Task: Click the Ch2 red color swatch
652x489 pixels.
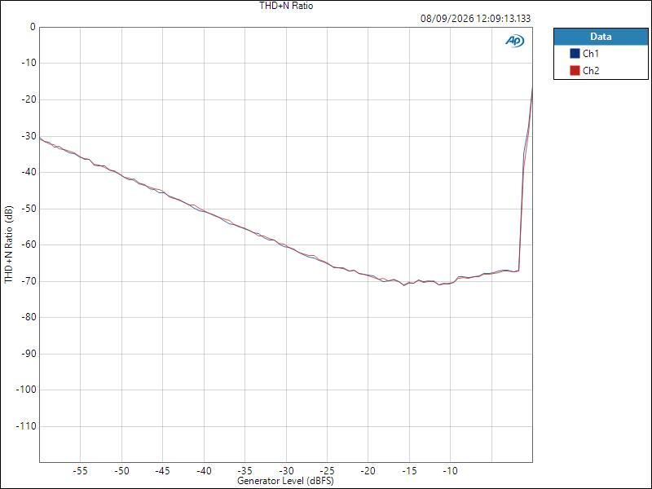Action: tap(575, 71)
